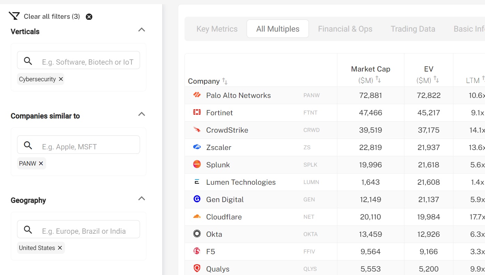This screenshot has height=275, width=485.
Task: Click the CrowdStrike logo icon
Action: [197, 130]
